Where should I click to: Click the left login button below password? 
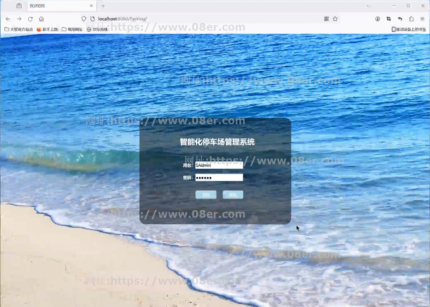206,195
